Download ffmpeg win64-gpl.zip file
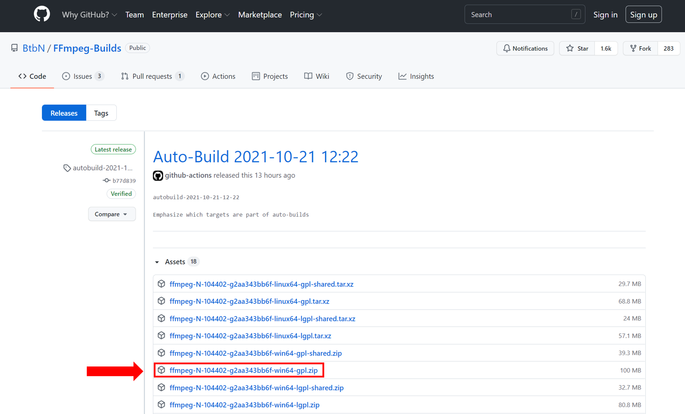This screenshot has height=414, width=685. point(243,370)
